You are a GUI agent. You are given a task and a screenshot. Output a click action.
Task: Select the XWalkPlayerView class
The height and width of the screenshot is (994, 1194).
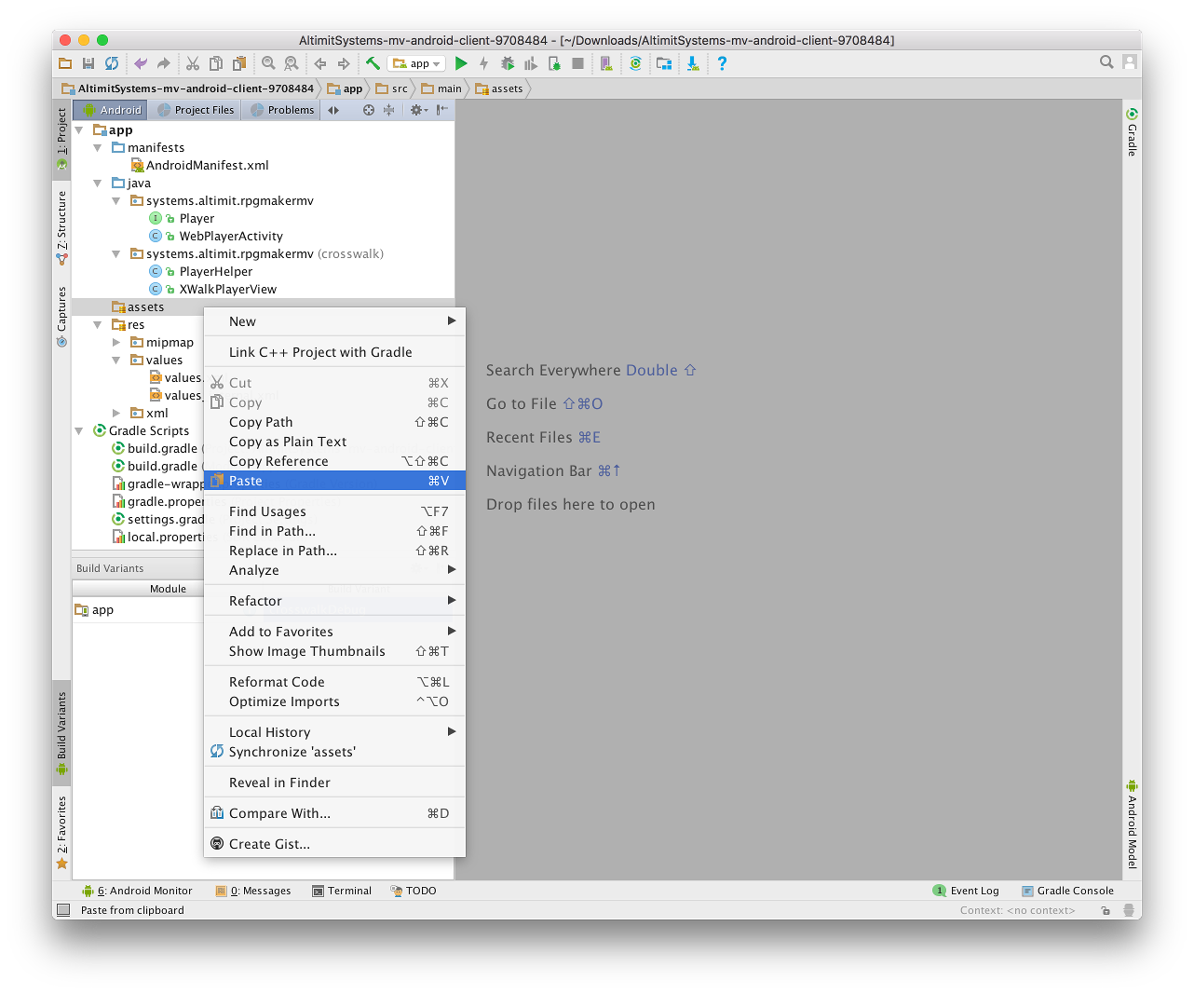tap(228, 290)
